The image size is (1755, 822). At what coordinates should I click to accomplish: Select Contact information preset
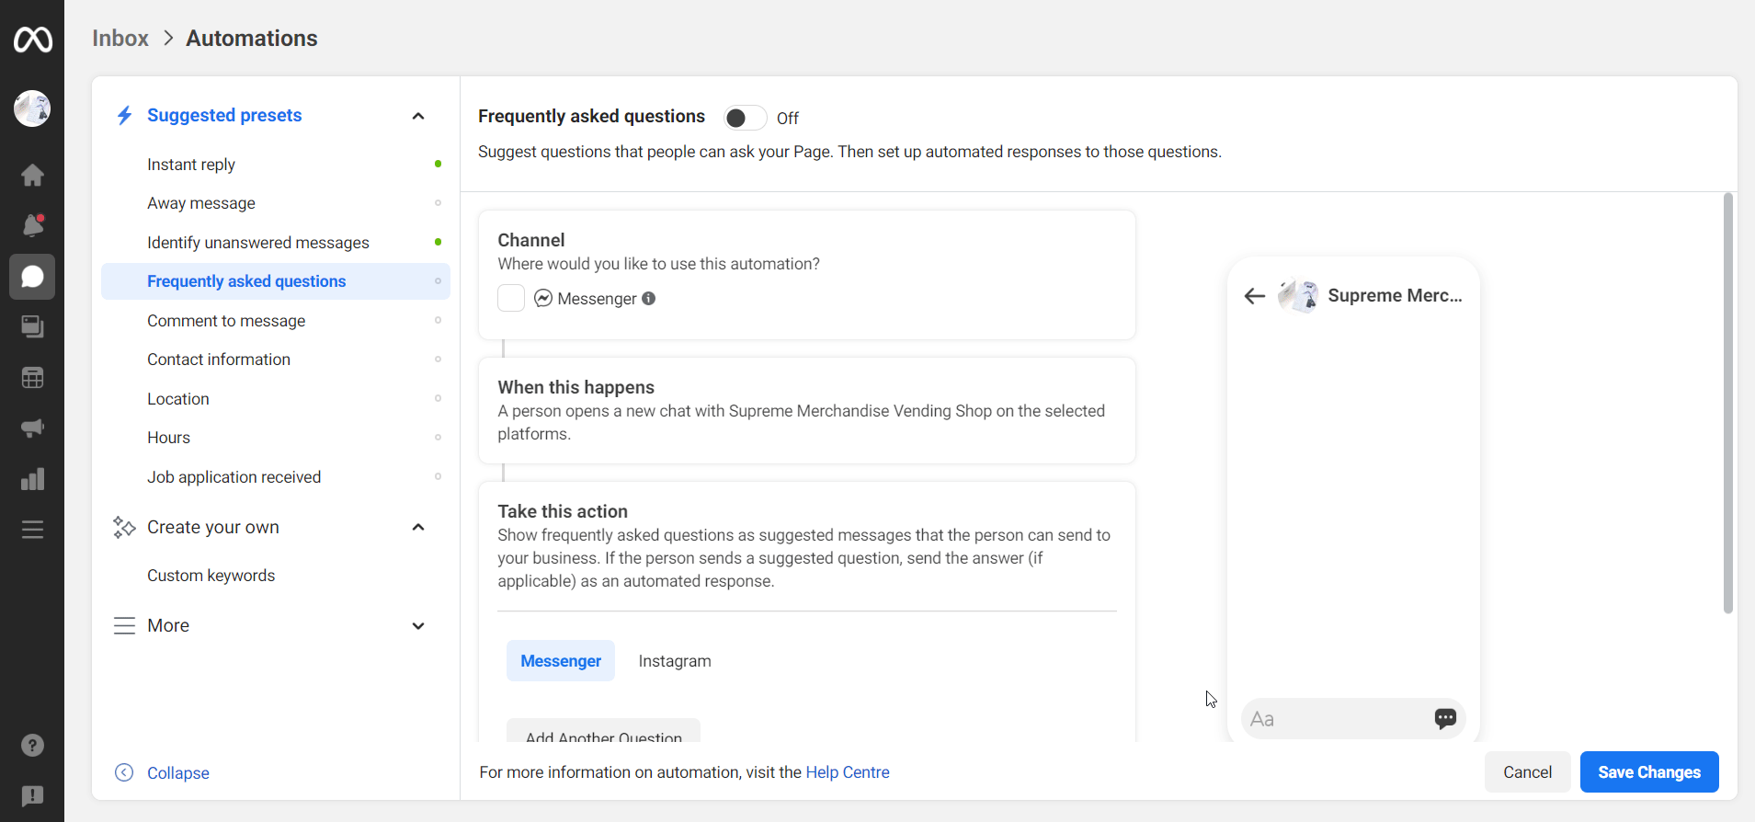point(276,360)
